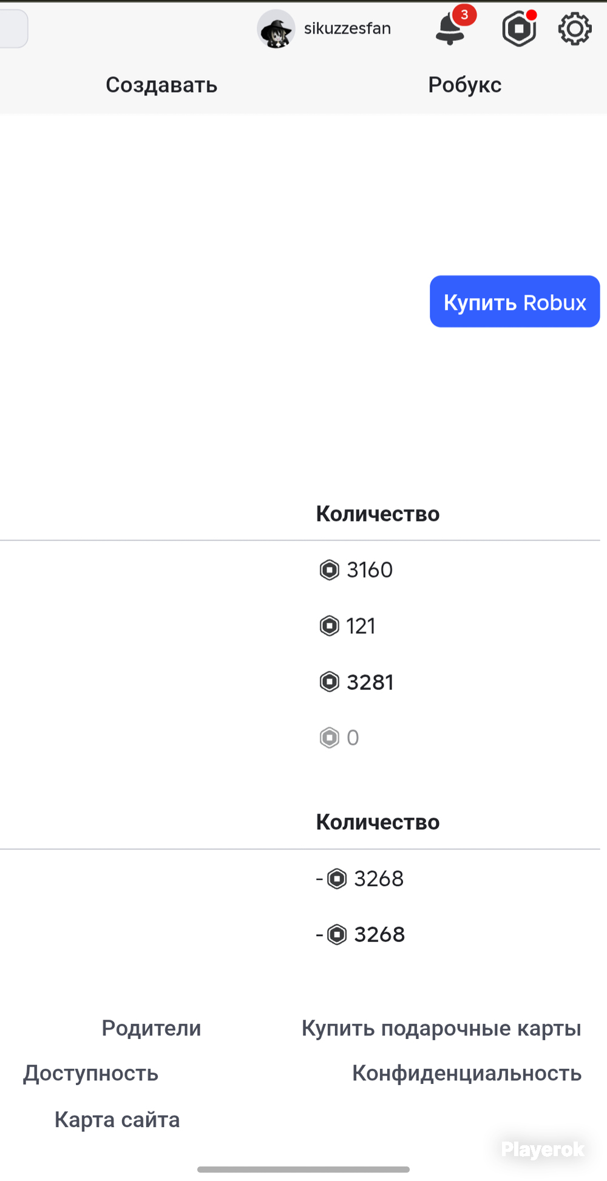Click the Robux icon beside first -3268

(x=337, y=878)
